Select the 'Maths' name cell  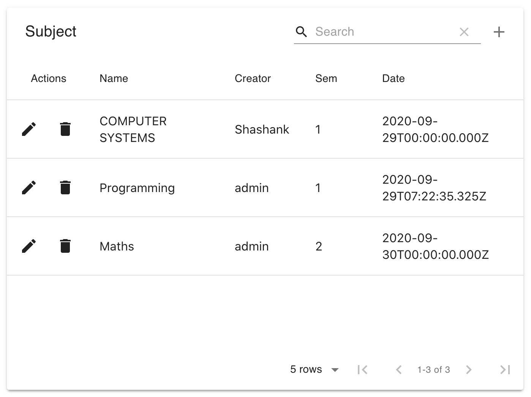[117, 246]
